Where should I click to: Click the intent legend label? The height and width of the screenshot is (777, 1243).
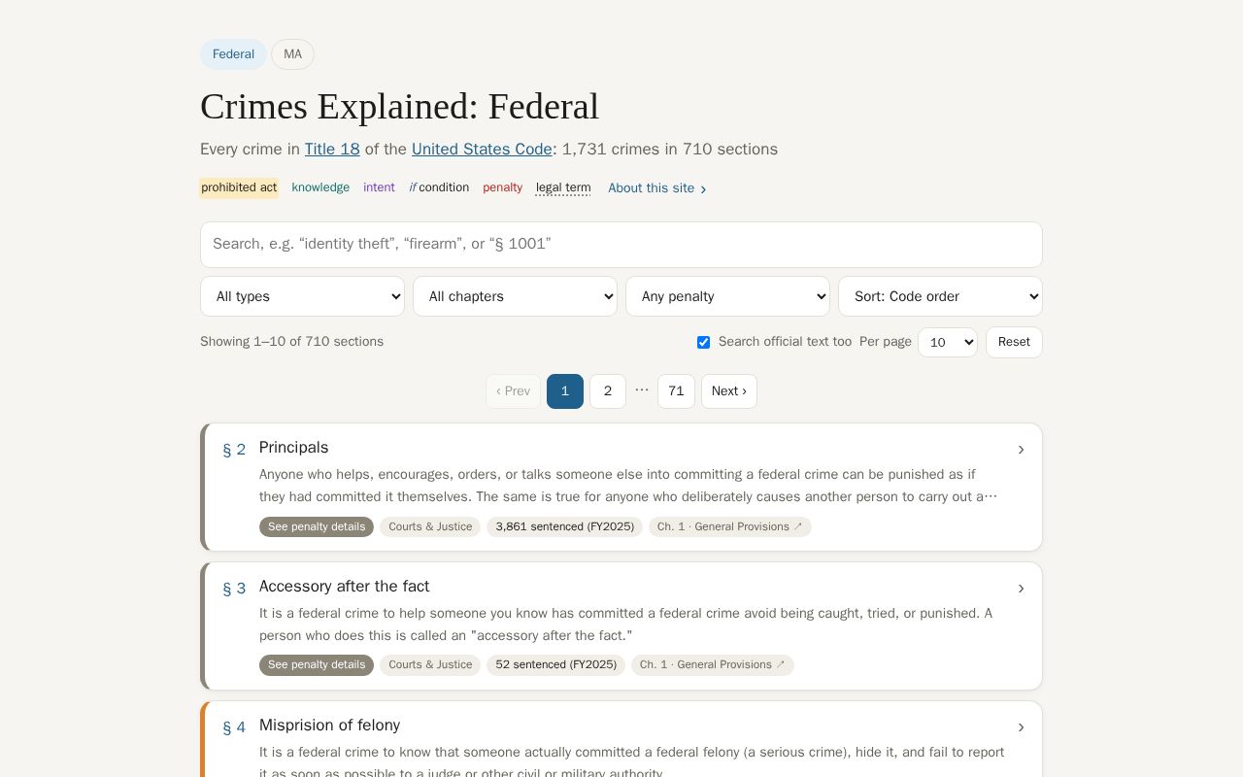379,187
